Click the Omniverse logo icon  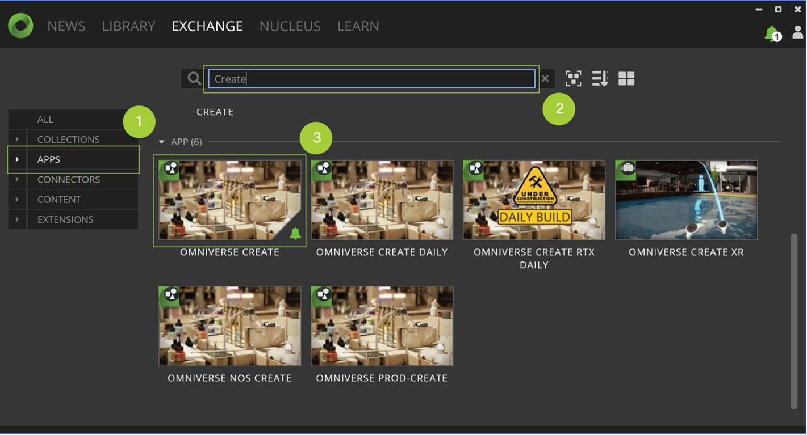pos(20,26)
